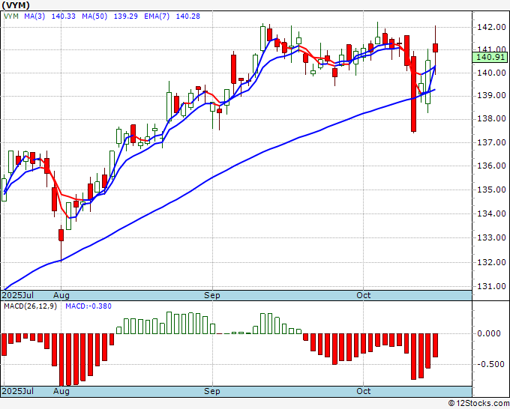
Task: Click the last red MACD histogram bar
Action: (435, 345)
